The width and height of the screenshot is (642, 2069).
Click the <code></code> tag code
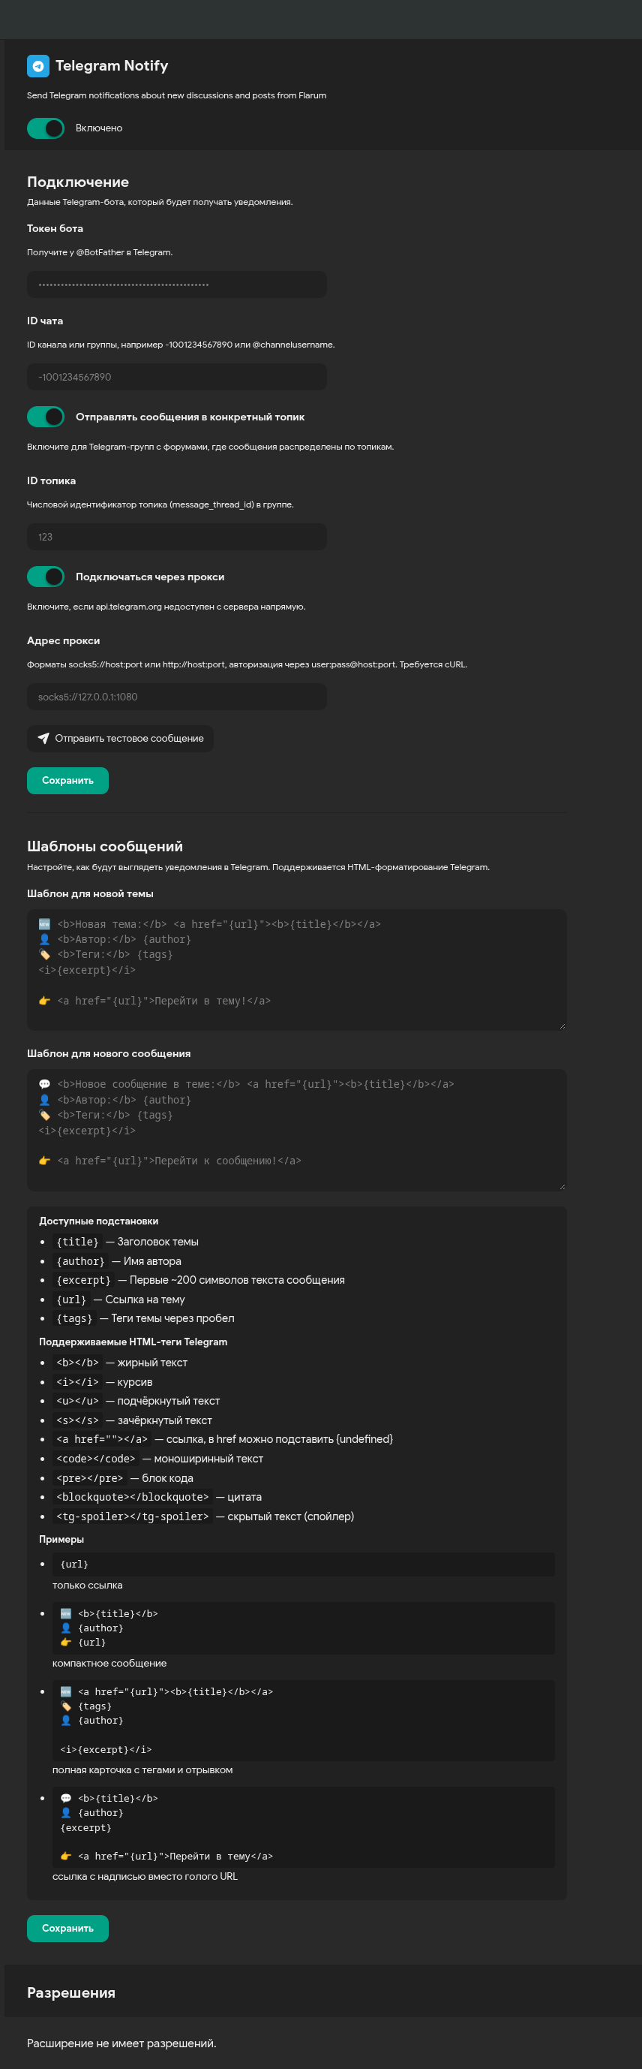pos(95,1459)
